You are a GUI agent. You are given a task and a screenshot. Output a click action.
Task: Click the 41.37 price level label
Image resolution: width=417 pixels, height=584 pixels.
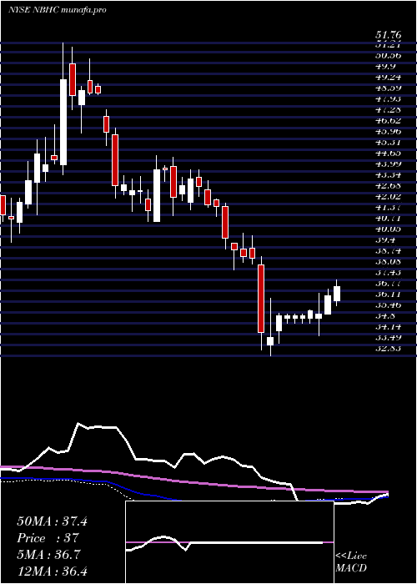coord(389,207)
